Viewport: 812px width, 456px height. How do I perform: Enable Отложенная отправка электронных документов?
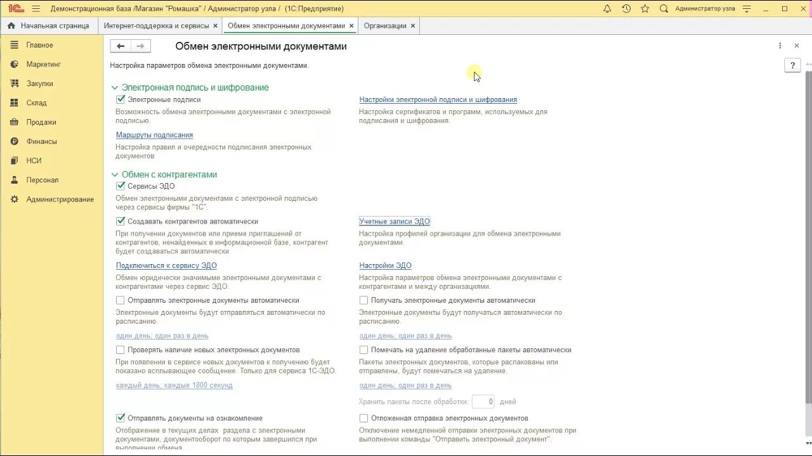pyautogui.click(x=363, y=418)
